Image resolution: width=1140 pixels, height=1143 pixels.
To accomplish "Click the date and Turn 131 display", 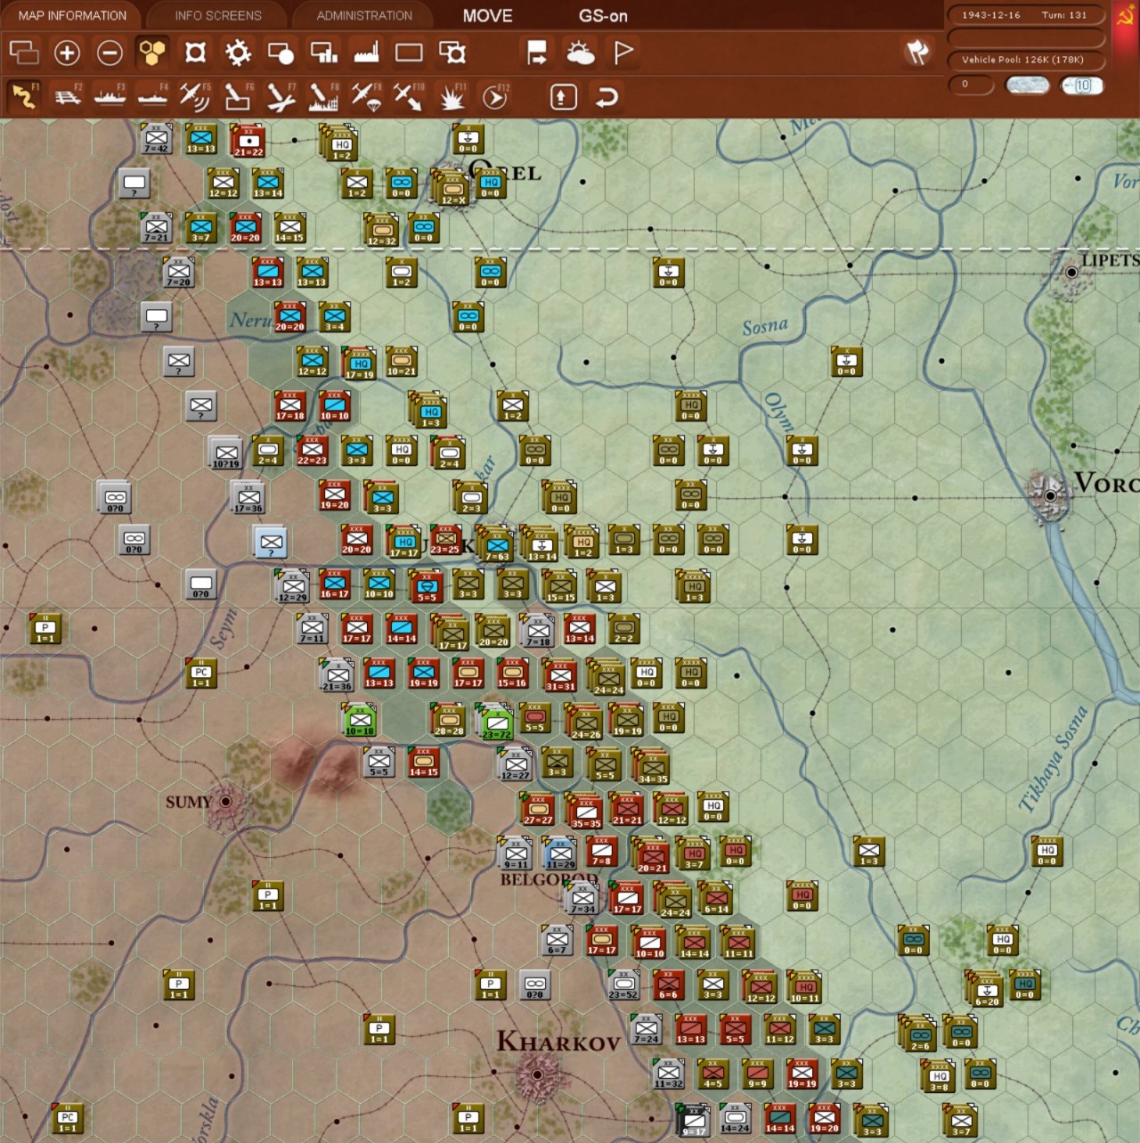I will click(x=1025, y=15).
